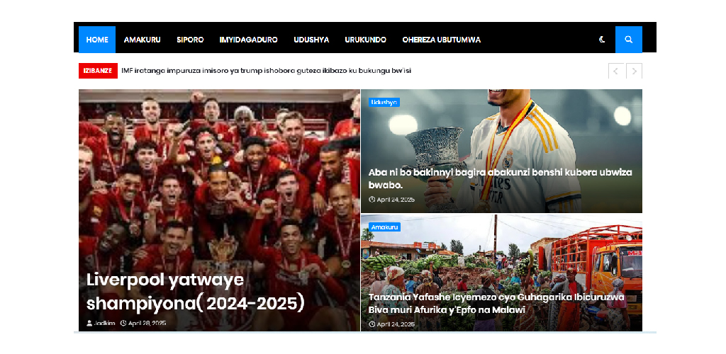Viewport: 726px width, 354px height.
Task: Open the UDUSHYA navigation item
Action: (x=311, y=40)
